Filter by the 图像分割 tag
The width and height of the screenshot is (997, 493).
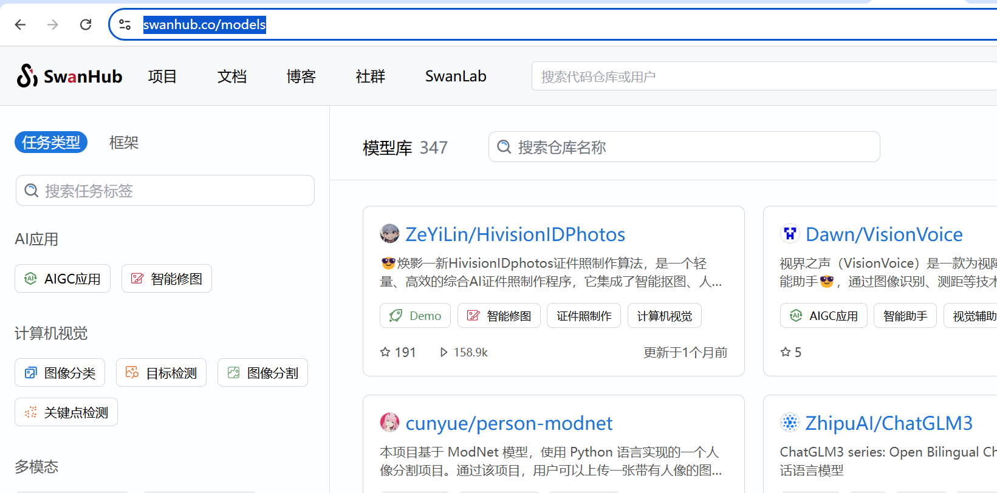[262, 373]
